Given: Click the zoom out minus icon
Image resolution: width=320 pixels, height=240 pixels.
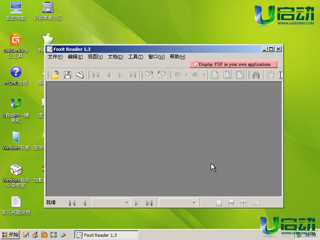Looking at the screenshot, I should [178, 75].
